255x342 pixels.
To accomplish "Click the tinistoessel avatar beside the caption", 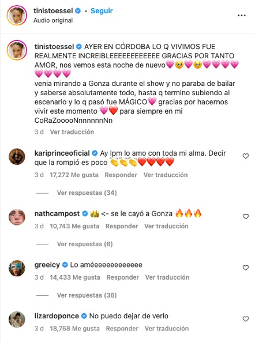I will pyautogui.click(x=17, y=50).
